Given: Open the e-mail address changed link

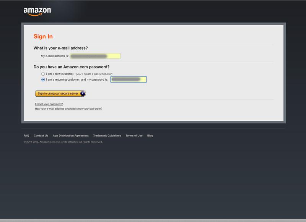Looking at the screenshot, I should [69, 109].
